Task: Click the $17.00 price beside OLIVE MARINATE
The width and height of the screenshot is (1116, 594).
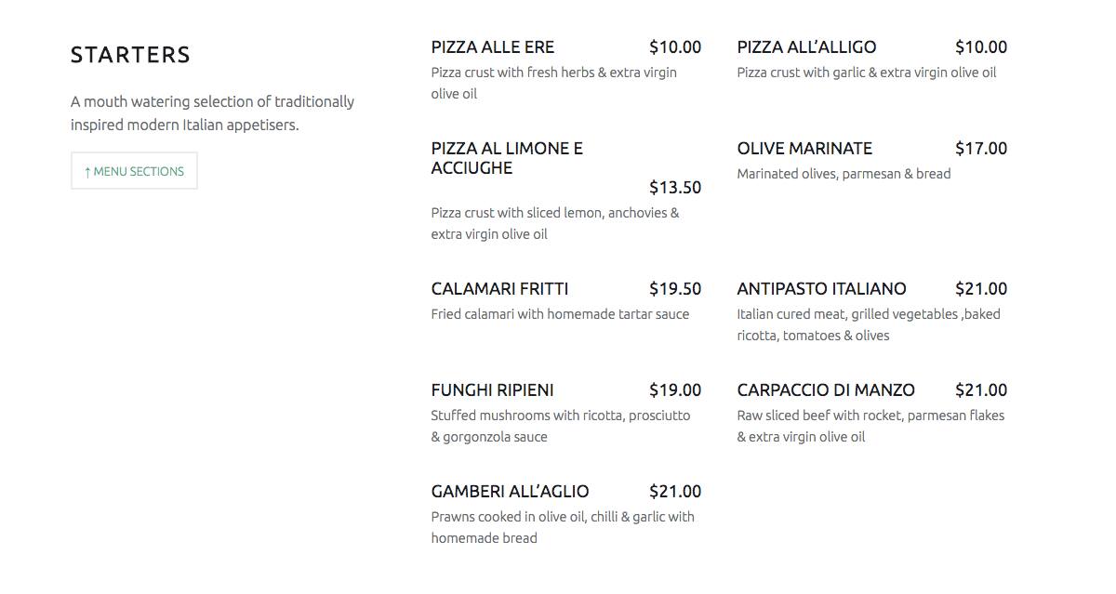Action: (x=981, y=148)
